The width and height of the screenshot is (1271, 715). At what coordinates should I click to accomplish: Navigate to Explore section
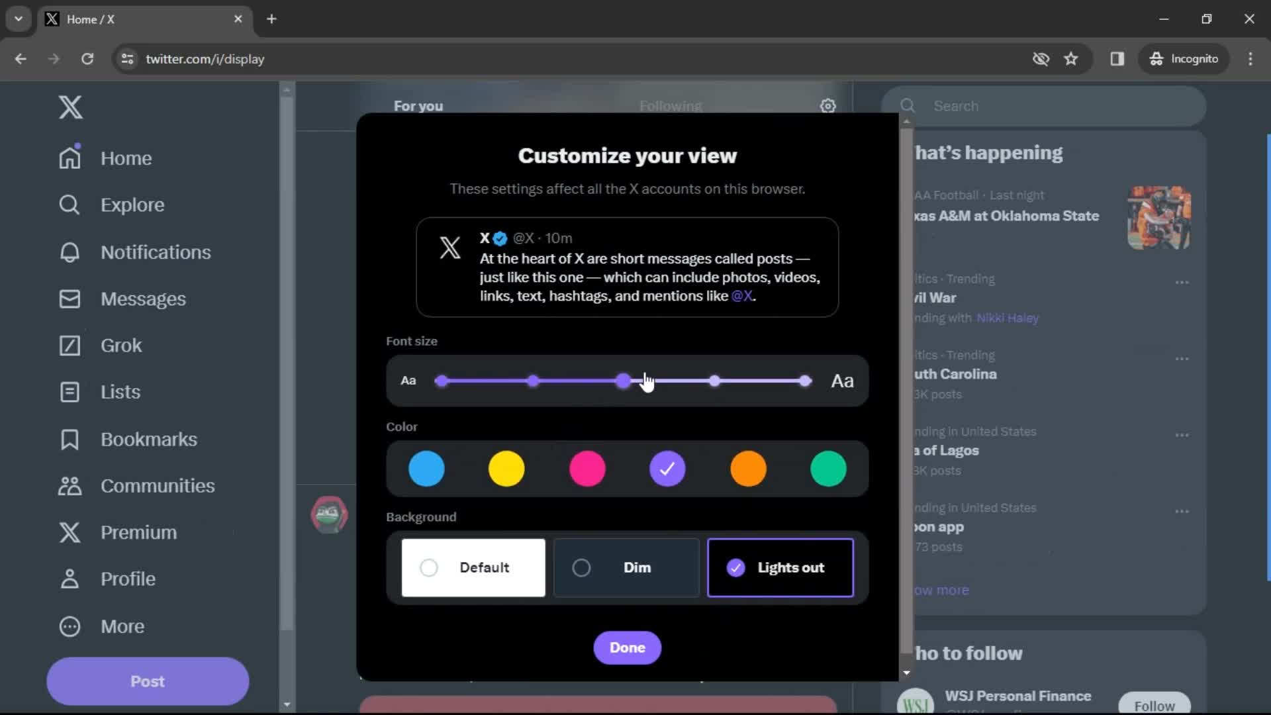[132, 205]
